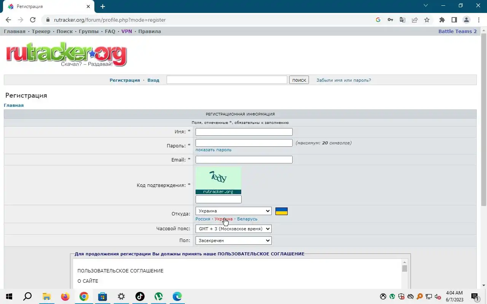Close the Регистрация tab
The image size is (487, 304).
click(x=88, y=6)
